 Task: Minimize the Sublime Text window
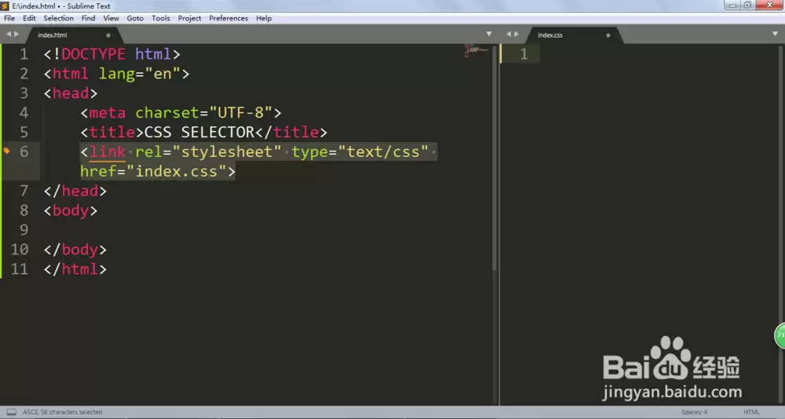(x=732, y=5)
